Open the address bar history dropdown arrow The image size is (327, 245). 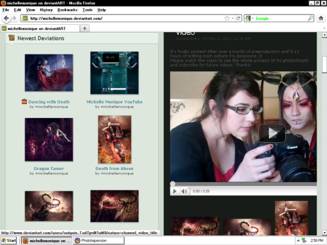tap(233, 18)
